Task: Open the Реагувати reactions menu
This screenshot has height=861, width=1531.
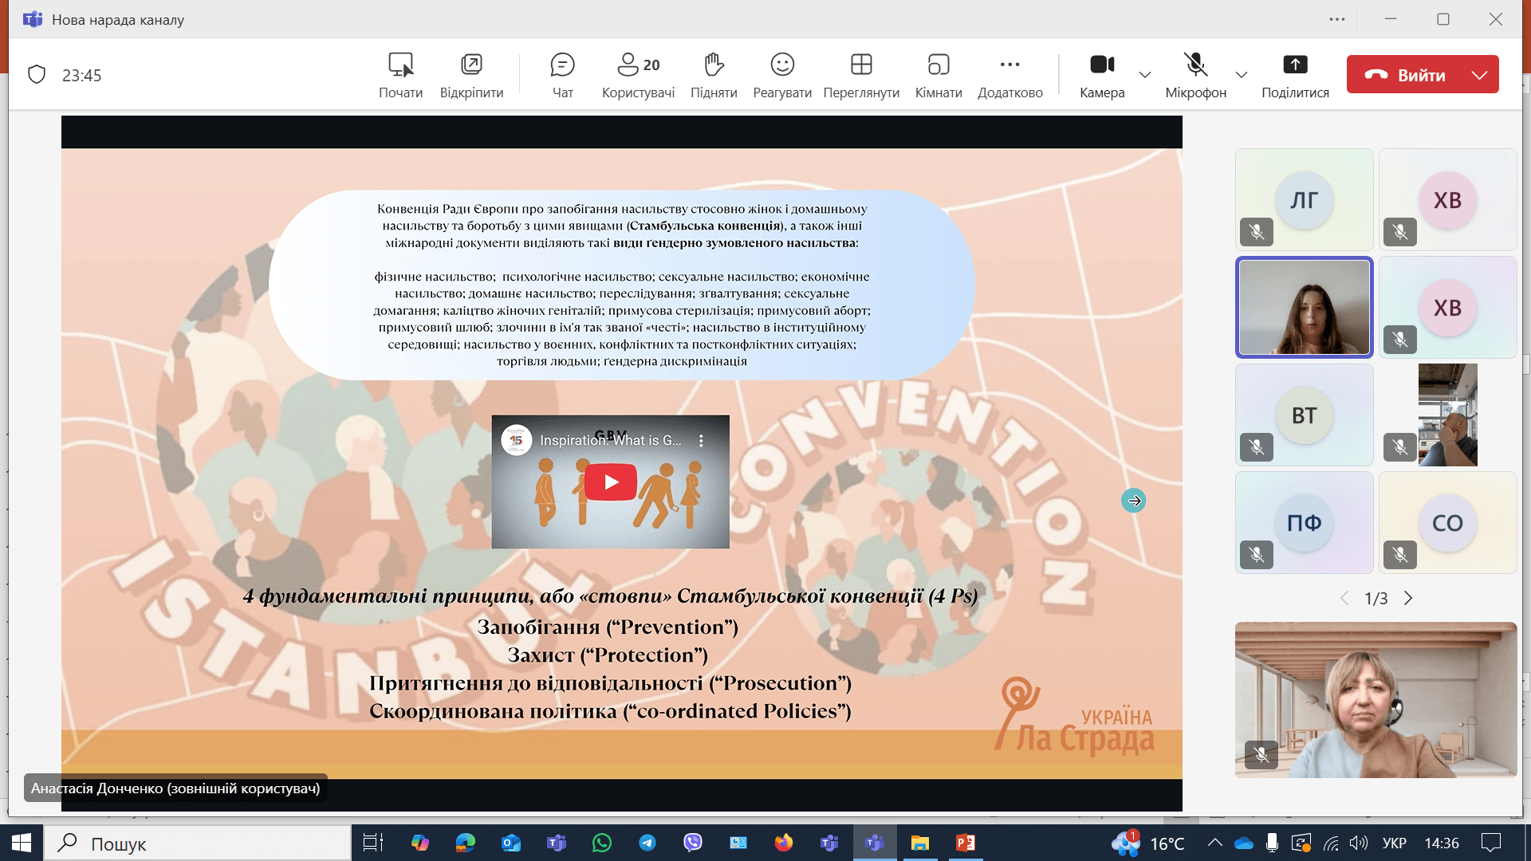Action: coord(782,75)
